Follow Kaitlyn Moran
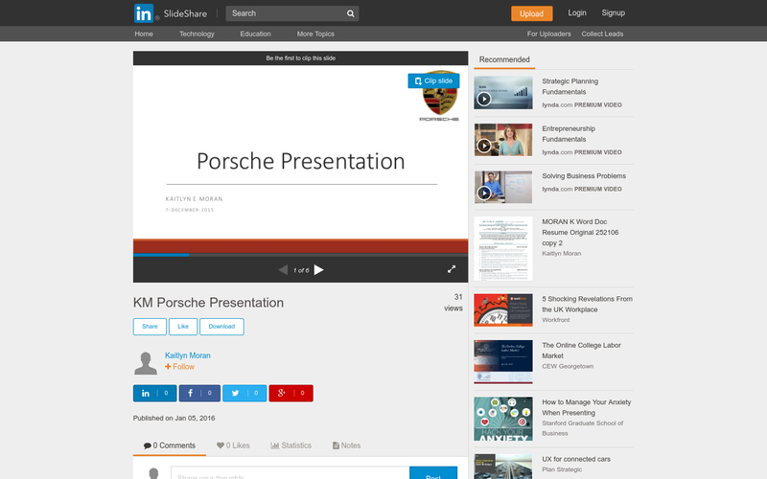Screen dimensions: 767x479 pos(179,367)
